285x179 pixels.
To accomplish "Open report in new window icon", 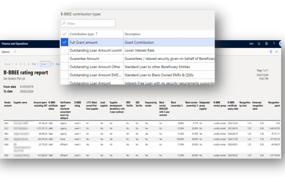I will pos(276,52).
